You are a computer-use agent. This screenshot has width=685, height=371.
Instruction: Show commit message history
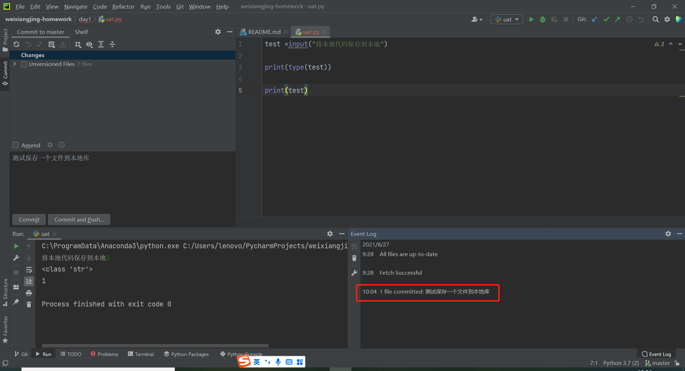point(62,145)
